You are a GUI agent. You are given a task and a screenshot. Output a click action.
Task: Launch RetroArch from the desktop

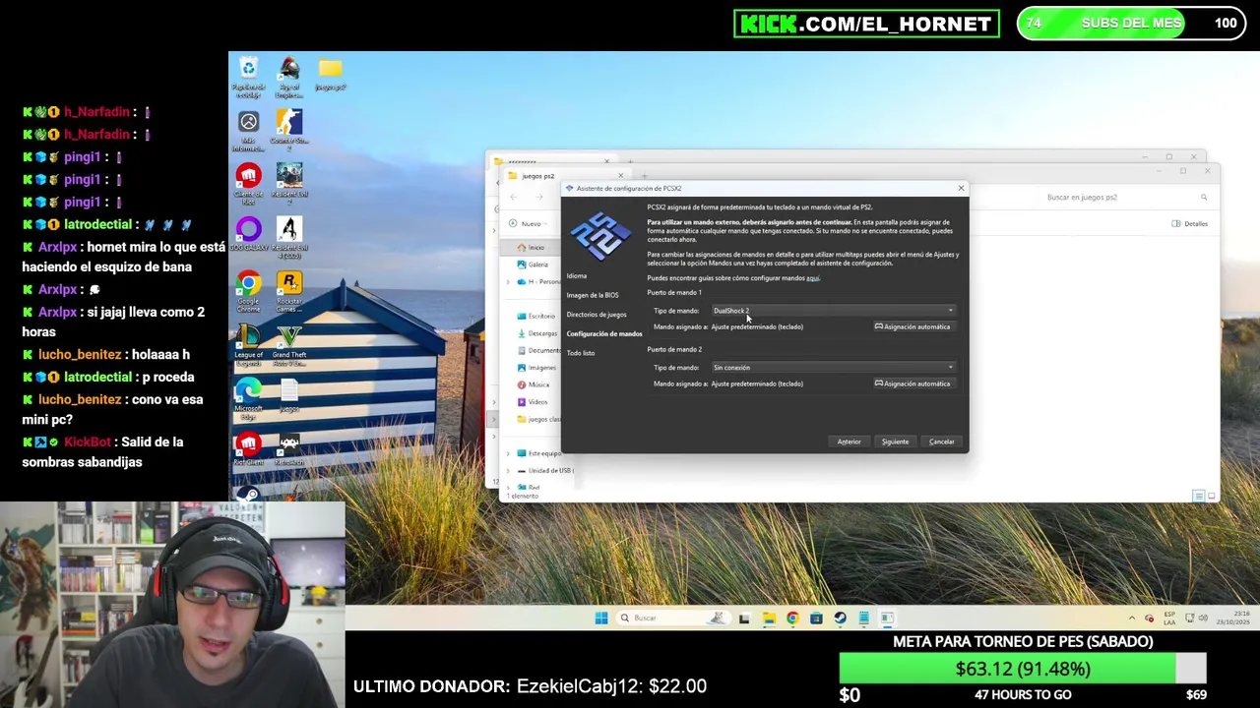pos(288,450)
